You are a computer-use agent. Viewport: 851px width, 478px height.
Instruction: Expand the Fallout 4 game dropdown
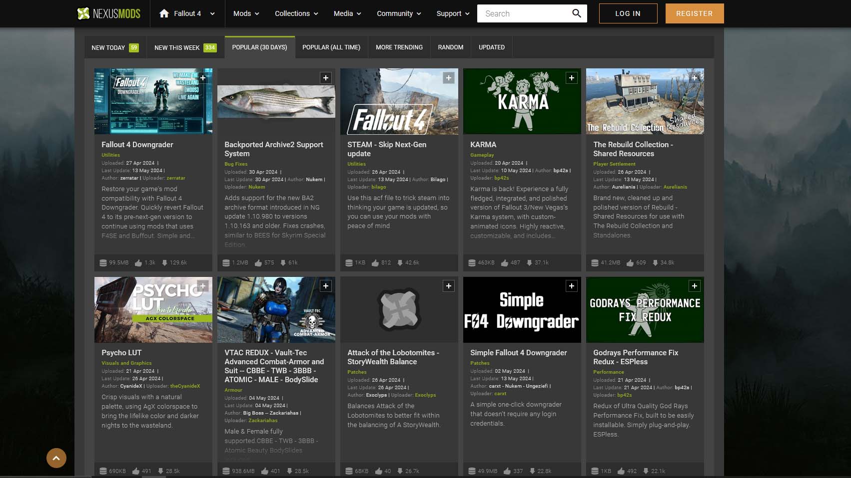[212, 14]
